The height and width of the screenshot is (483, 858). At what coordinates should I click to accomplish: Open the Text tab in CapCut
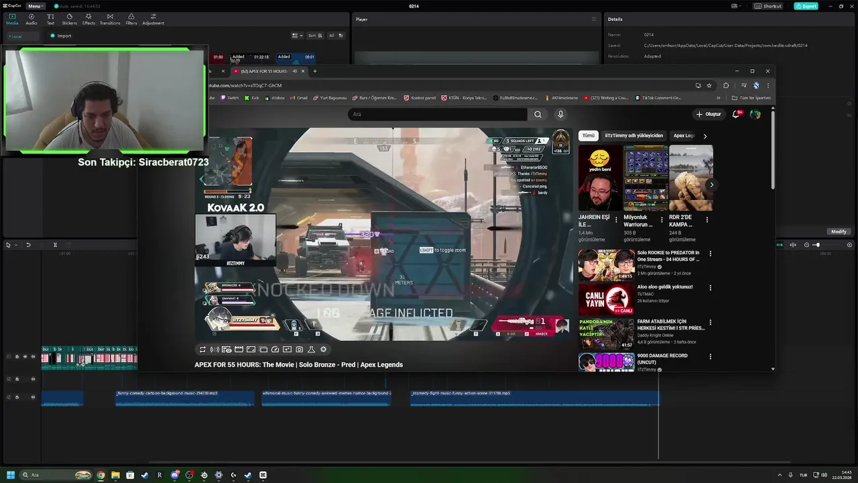[50, 19]
